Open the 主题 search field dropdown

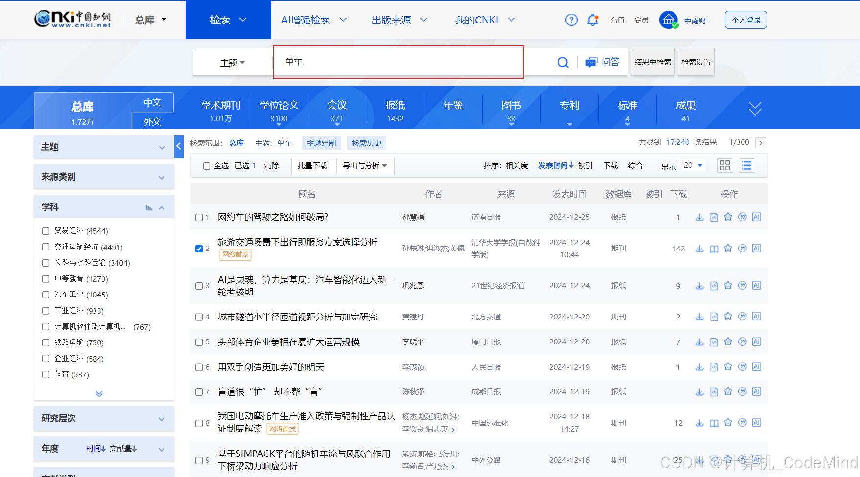coord(232,63)
